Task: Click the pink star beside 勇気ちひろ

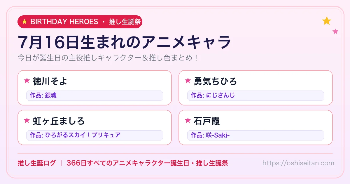Action: 188,81
